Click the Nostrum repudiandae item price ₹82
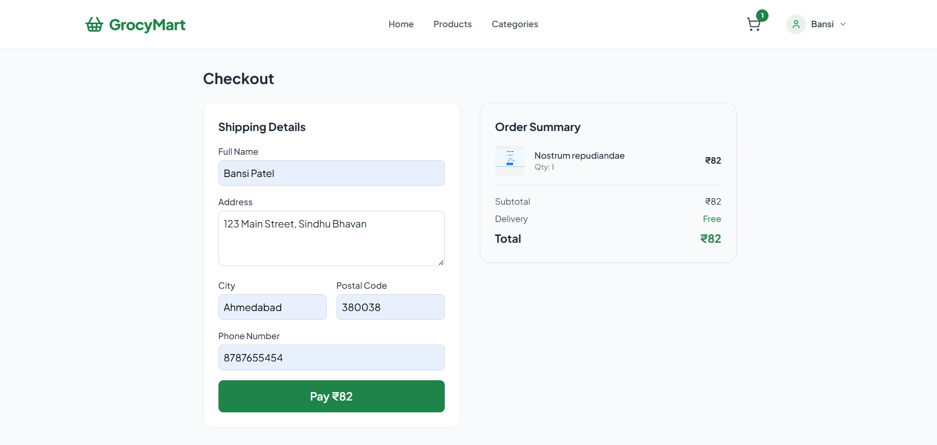Viewport: 937px width, 445px height. [x=713, y=161]
